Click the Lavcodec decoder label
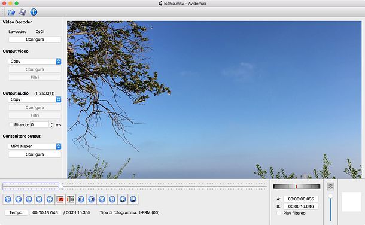 17,31
